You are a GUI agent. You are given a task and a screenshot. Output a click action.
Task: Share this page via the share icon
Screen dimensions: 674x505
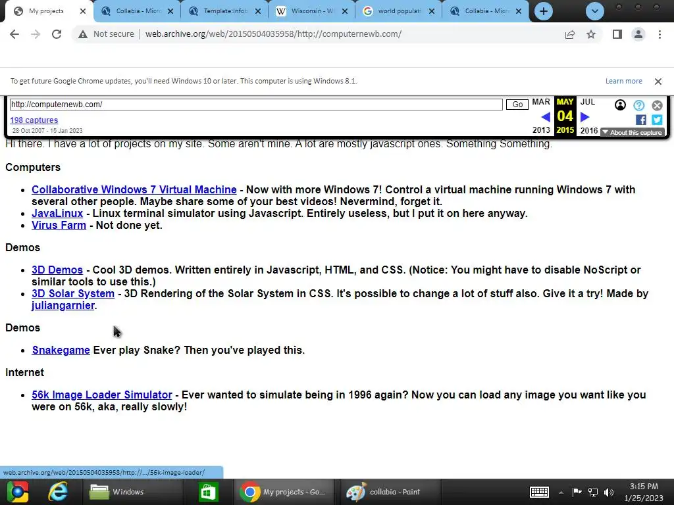(x=570, y=34)
